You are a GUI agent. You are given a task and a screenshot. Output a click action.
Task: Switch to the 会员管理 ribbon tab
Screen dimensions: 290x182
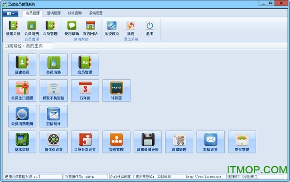(33, 13)
